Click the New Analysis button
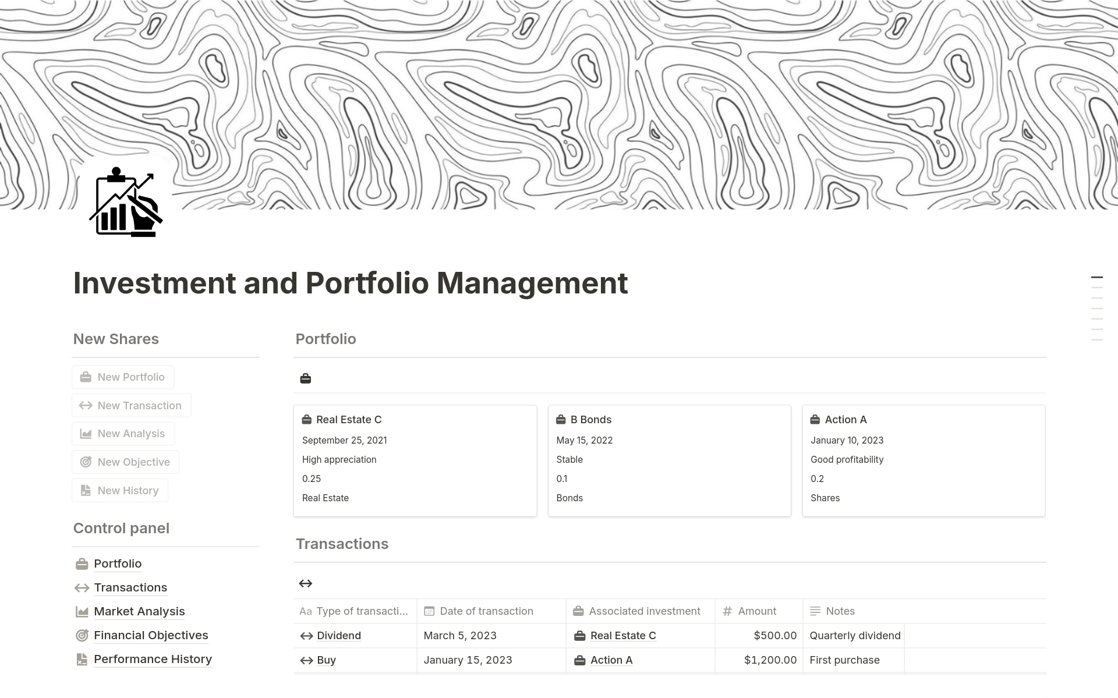 click(123, 433)
